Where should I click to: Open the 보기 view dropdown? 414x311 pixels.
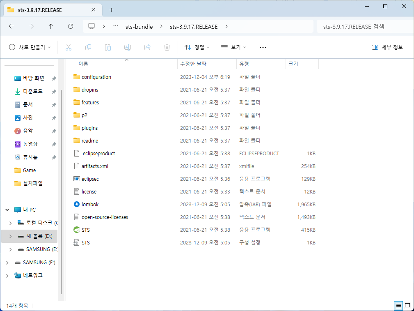point(233,47)
